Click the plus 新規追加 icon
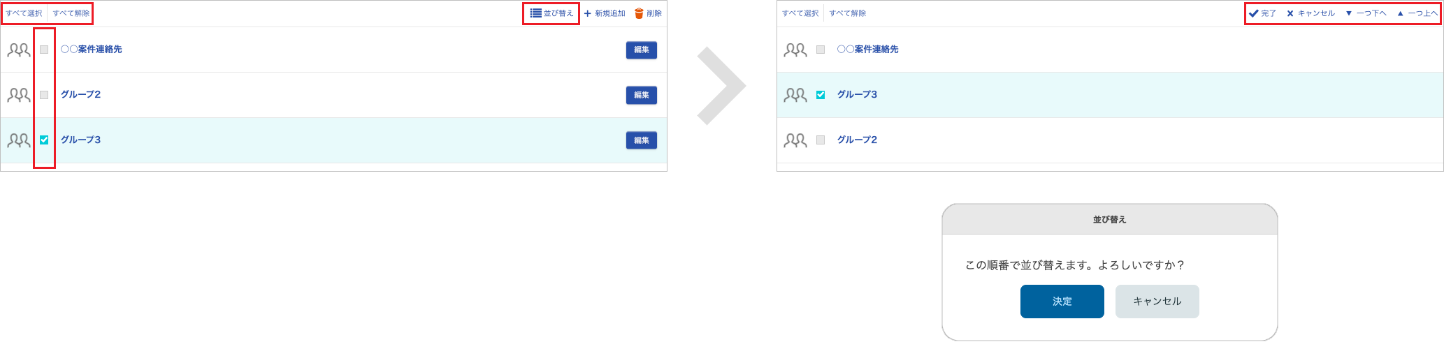 click(x=588, y=13)
